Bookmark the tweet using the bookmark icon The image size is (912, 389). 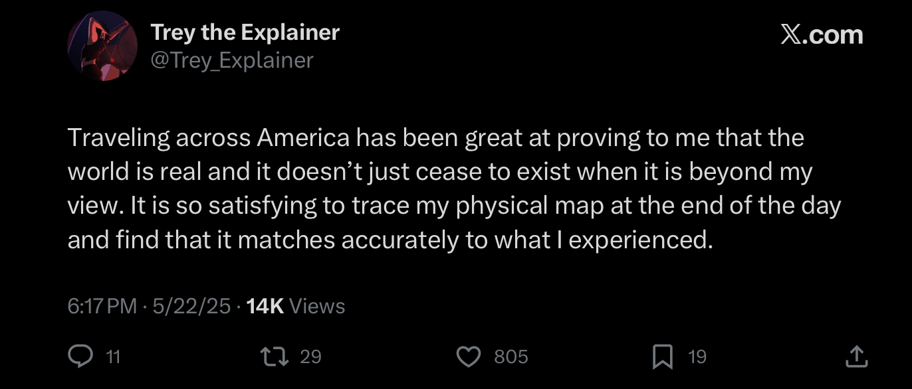tap(662, 357)
